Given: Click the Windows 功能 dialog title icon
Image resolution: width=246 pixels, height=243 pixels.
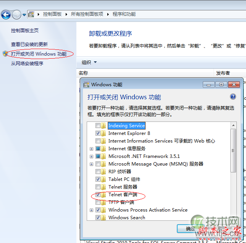Looking at the screenshot, I should coord(86,85).
